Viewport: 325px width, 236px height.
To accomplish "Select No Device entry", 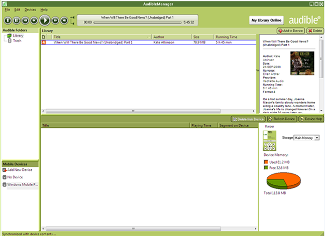I will click(13, 177).
